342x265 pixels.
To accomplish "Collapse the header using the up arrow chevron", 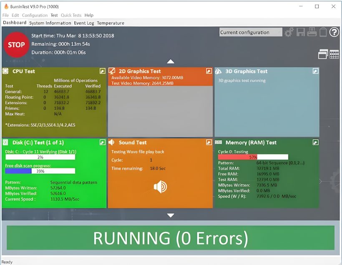I will click(171, 61).
